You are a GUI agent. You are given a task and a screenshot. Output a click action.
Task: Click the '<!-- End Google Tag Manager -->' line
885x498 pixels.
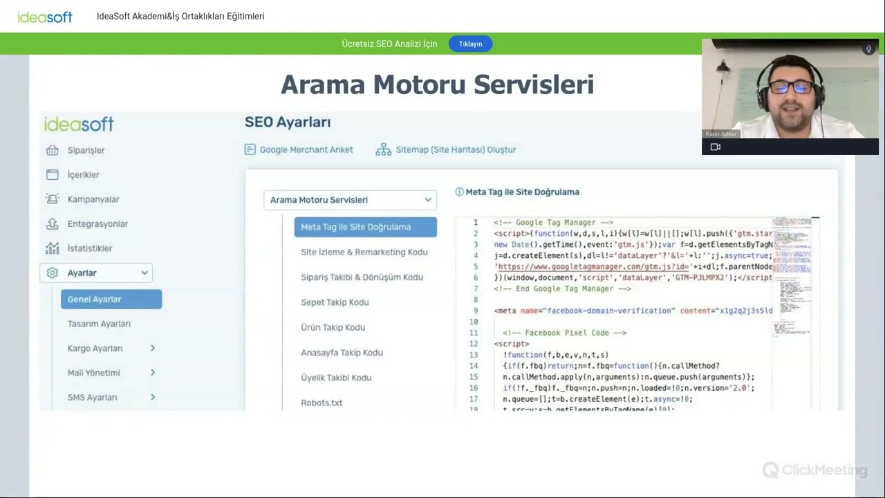pos(562,288)
